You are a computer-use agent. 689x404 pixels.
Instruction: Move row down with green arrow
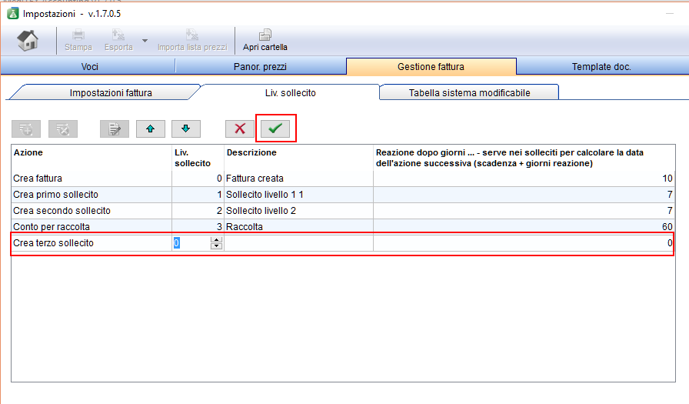pyautogui.click(x=186, y=129)
